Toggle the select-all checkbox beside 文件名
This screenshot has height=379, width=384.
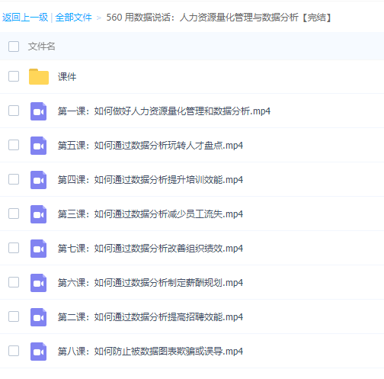[x=14, y=47]
